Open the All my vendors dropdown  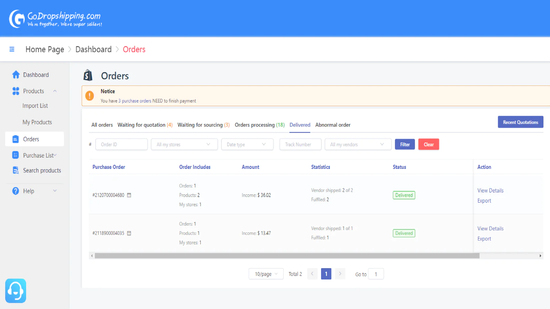357,145
